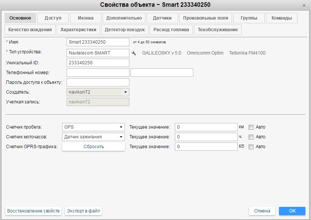This screenshot has width=311, height=220.
Task: Select the Техобслуживание tab
Action: pyautogui.click(x=218, y=30)
